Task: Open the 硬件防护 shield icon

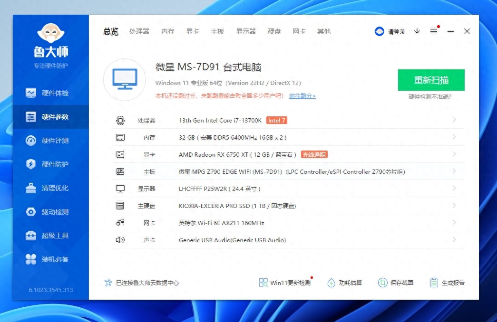Action: 31,164
